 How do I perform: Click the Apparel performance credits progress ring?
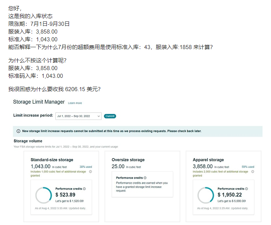206,195
